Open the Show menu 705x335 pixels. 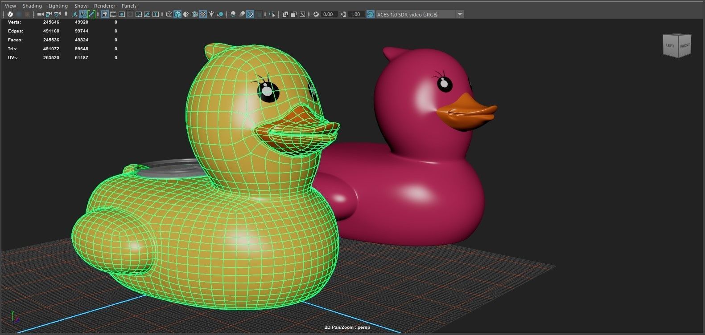pos(81,6)
